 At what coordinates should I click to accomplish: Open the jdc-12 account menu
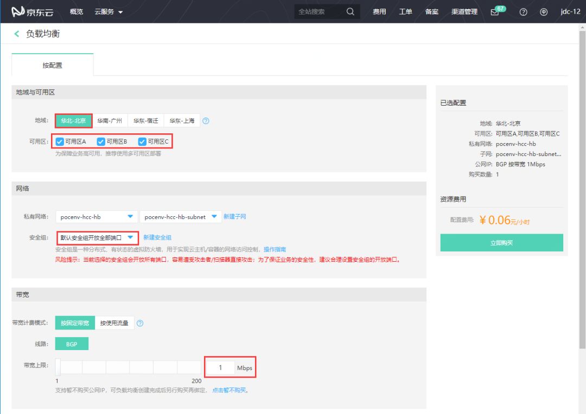pos(570,11)
